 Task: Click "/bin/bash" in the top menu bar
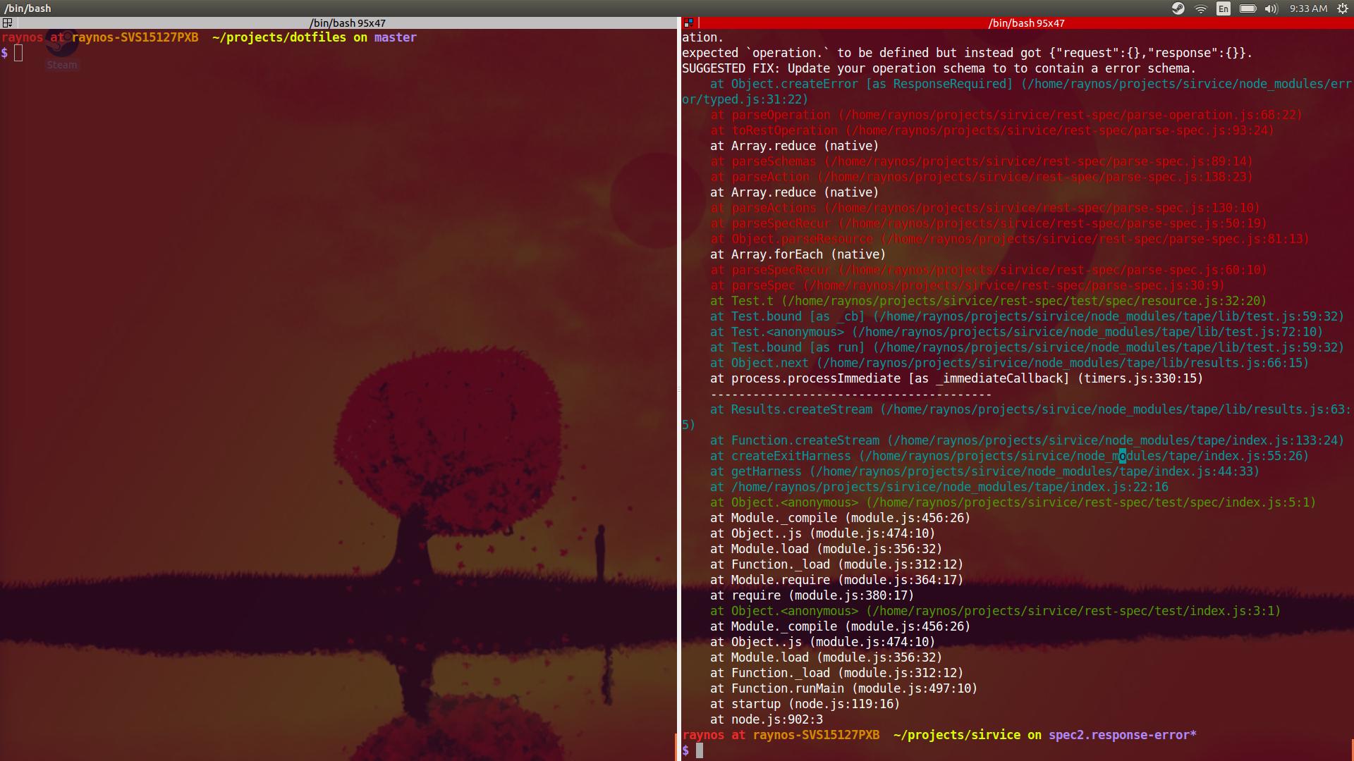click(x=30, y=8)
